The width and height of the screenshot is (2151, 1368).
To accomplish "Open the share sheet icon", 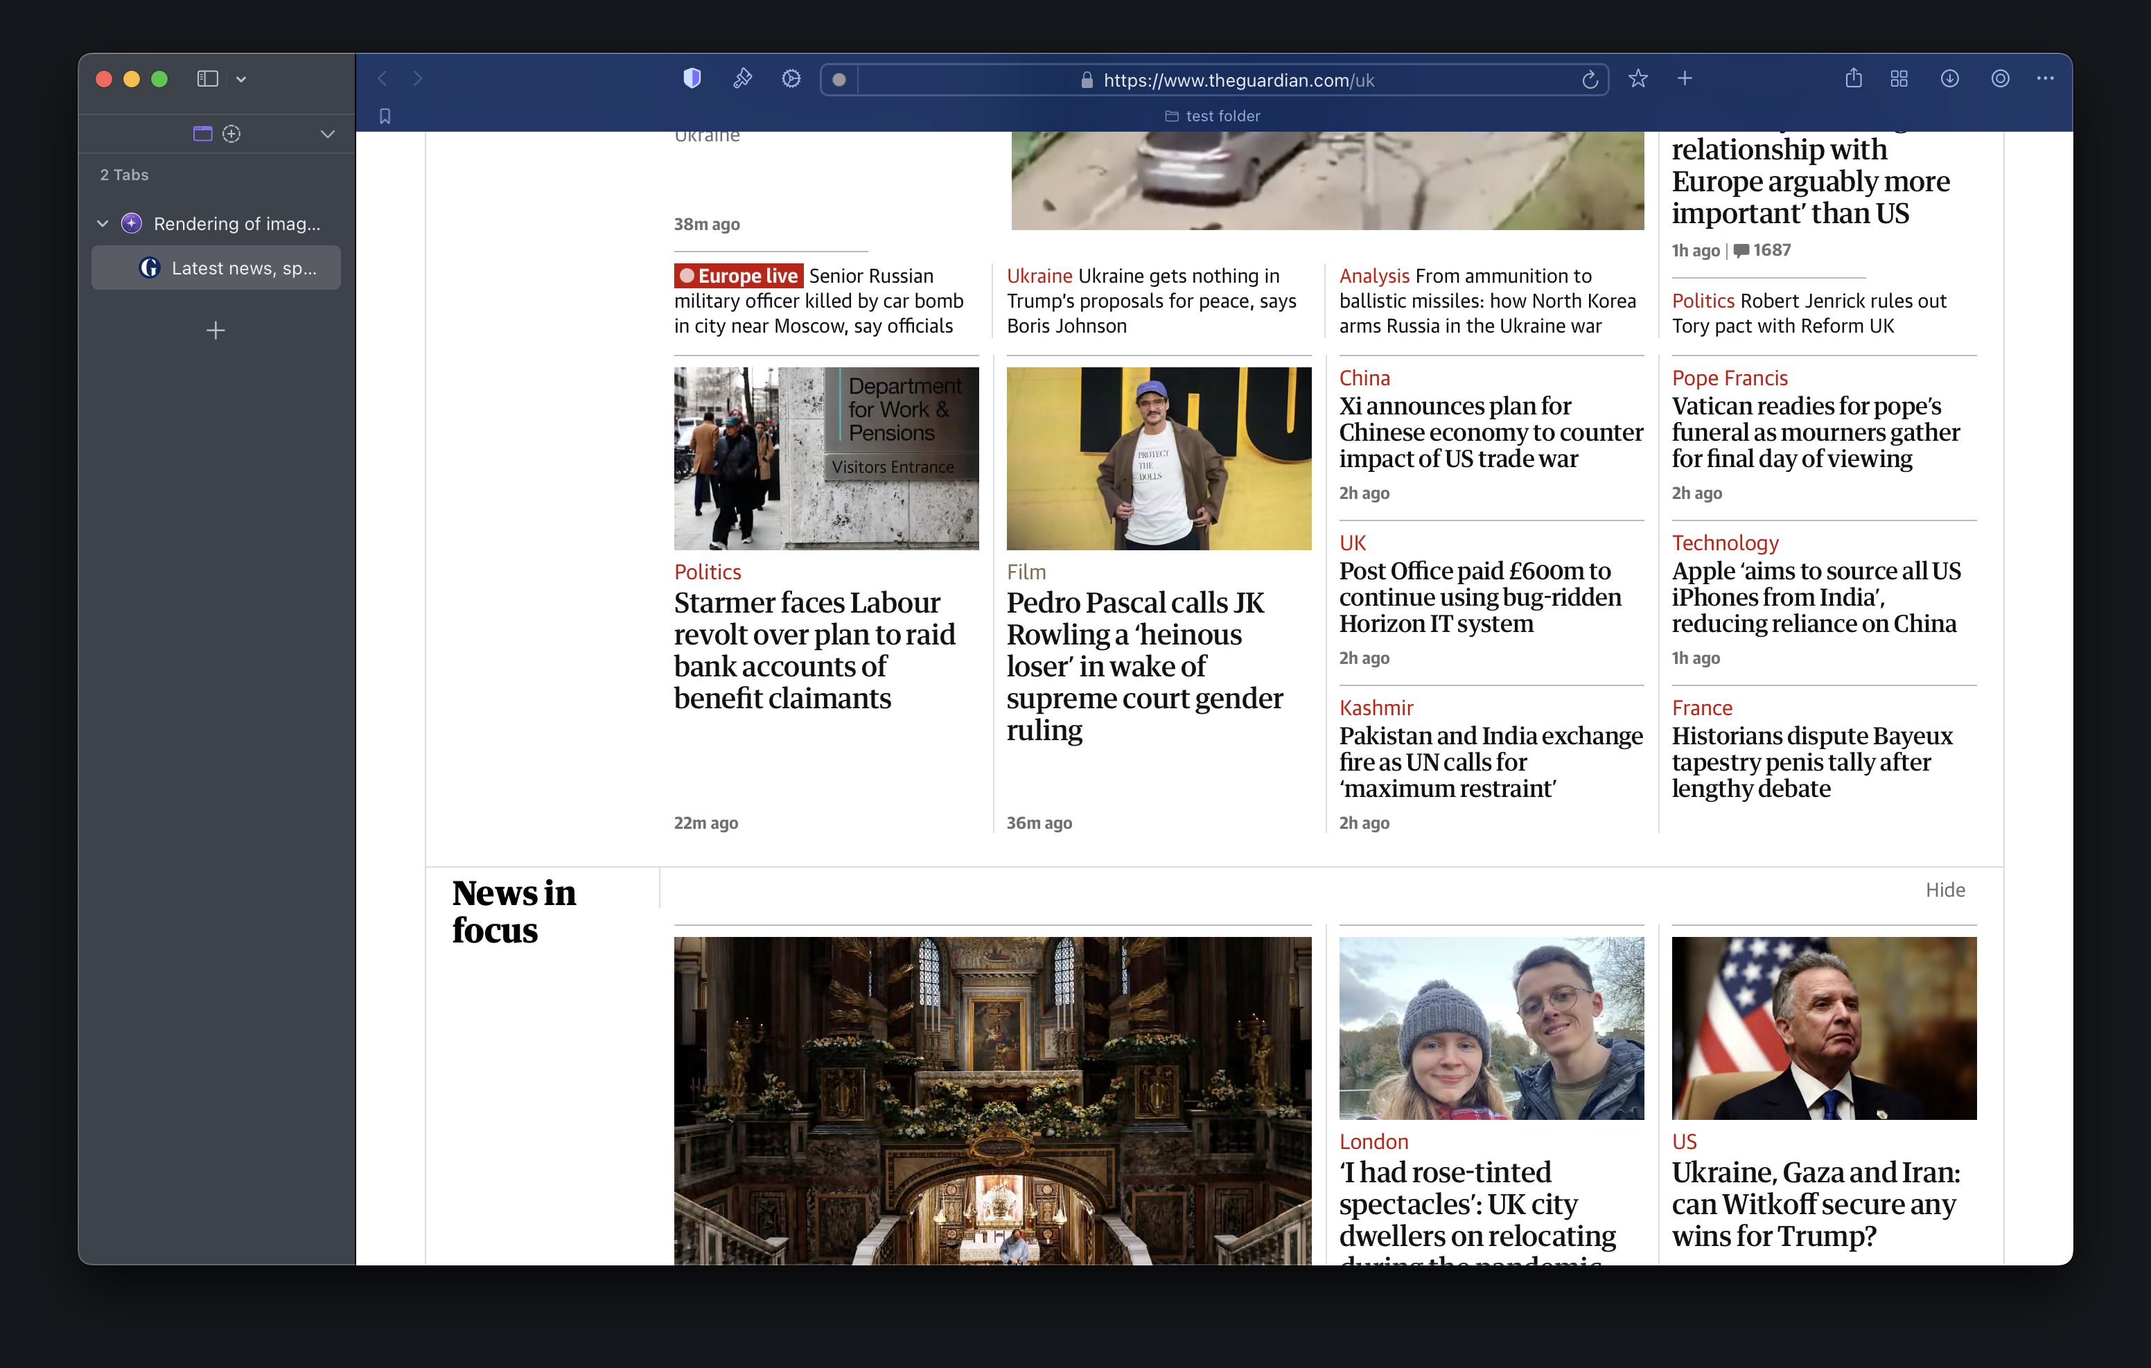I will [x=1854, y=78].
